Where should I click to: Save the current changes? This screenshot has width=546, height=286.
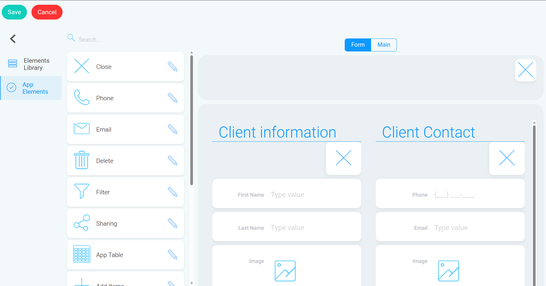pyautogui.click(x=14, y=12)
